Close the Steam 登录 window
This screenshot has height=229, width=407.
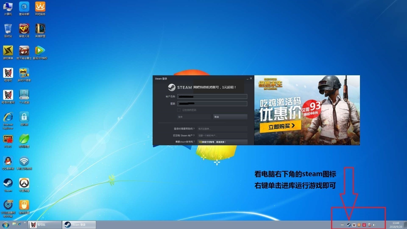(x=251, y=78)
